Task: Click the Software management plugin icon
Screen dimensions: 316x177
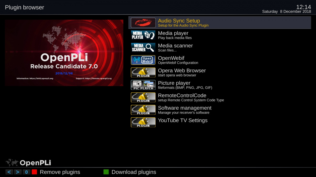Action: (x=143, y=110)
